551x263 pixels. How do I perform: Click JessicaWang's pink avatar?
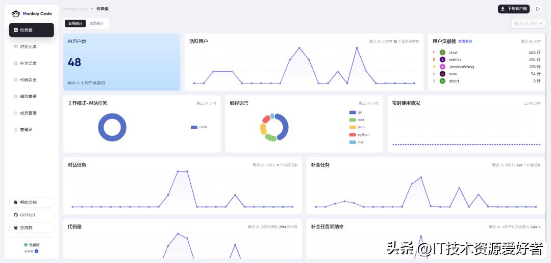(x=442, y=67)
